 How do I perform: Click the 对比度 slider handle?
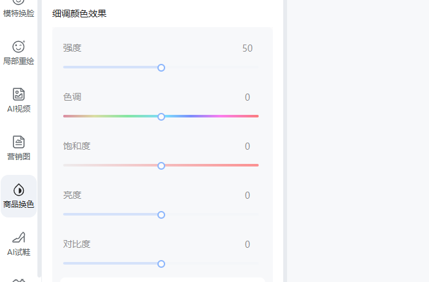click(161, 264)
